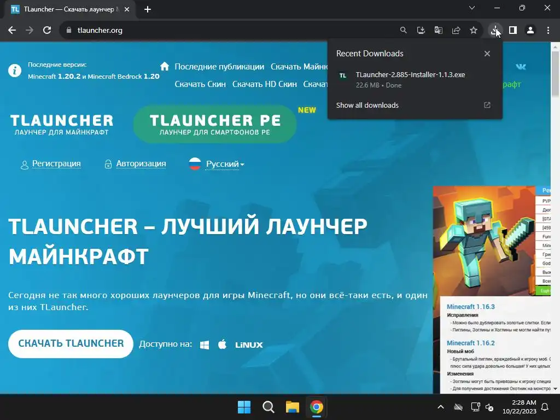The width and height of the screenshot is (560, 420).
Task: Open taskbar search
Action: (x=268, y=407)
